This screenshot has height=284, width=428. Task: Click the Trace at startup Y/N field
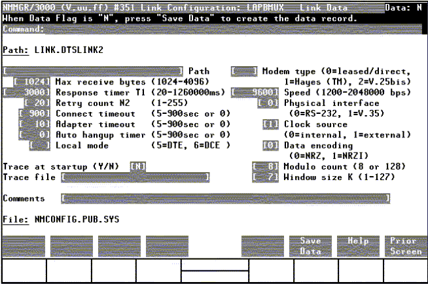click(x=138, y=166)
